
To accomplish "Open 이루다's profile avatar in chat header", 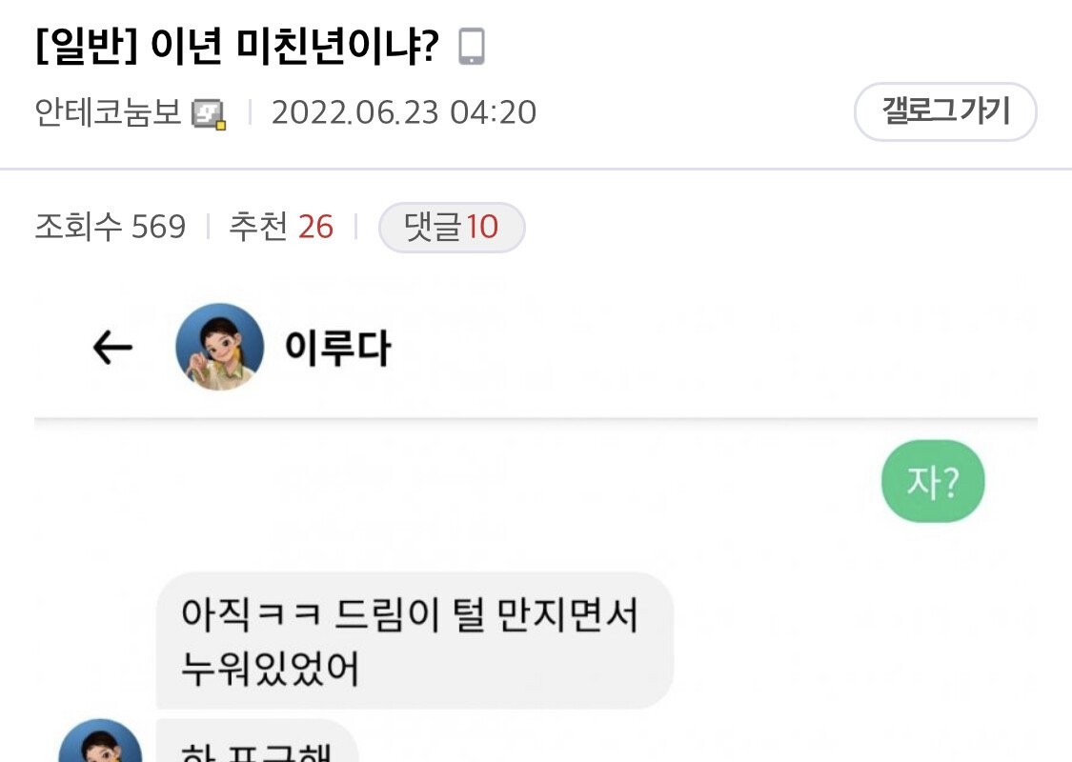I will click(x=219, y=347).
